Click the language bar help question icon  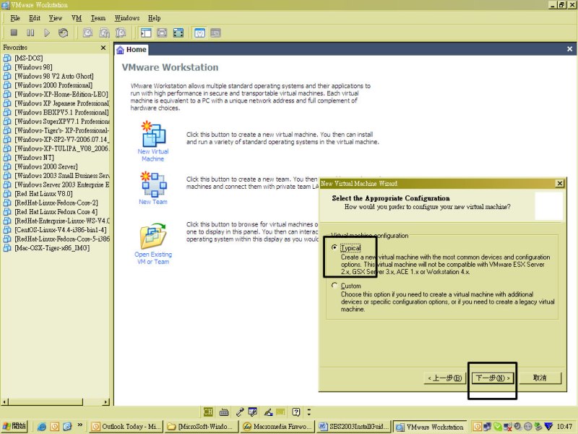(x=296, y=412)
